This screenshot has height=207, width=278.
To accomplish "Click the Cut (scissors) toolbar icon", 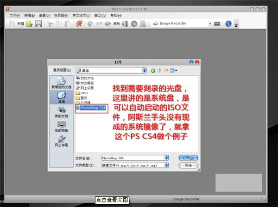I will pos(50,24).
